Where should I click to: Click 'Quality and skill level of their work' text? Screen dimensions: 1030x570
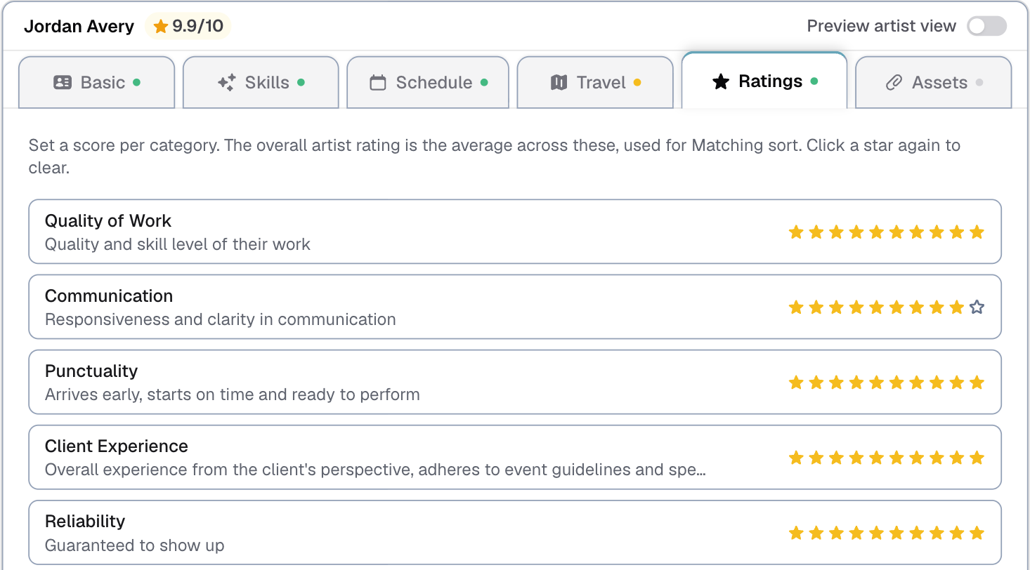178,244
